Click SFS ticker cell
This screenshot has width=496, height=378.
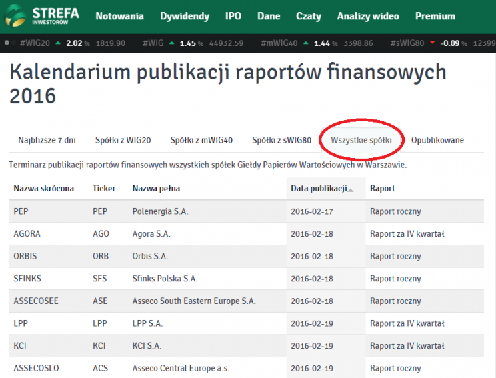[99, 279]
